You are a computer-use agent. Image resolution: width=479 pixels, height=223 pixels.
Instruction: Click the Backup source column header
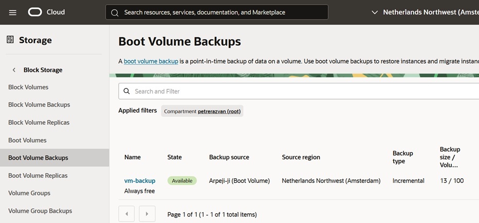(229, 157)
